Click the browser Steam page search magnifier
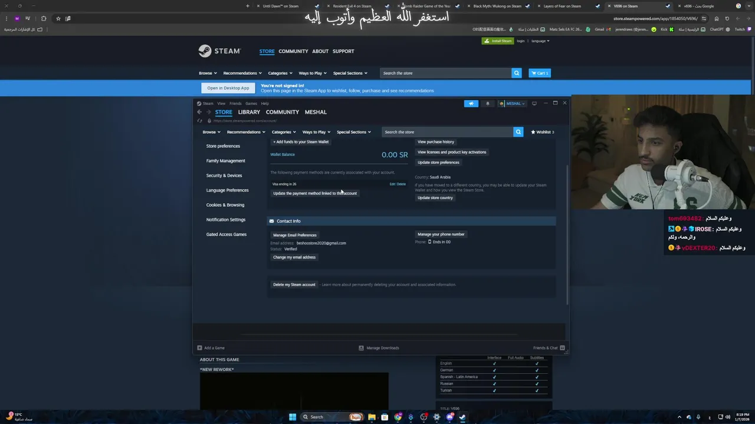This screenshot has width=755, height=424. [x=516, y=73]
